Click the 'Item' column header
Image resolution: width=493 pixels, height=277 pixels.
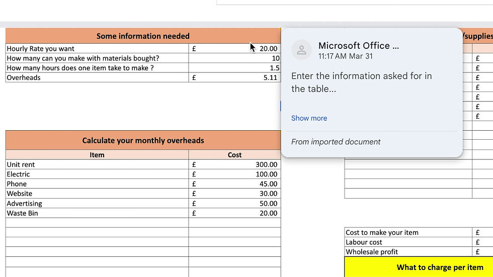click(97, 154)
